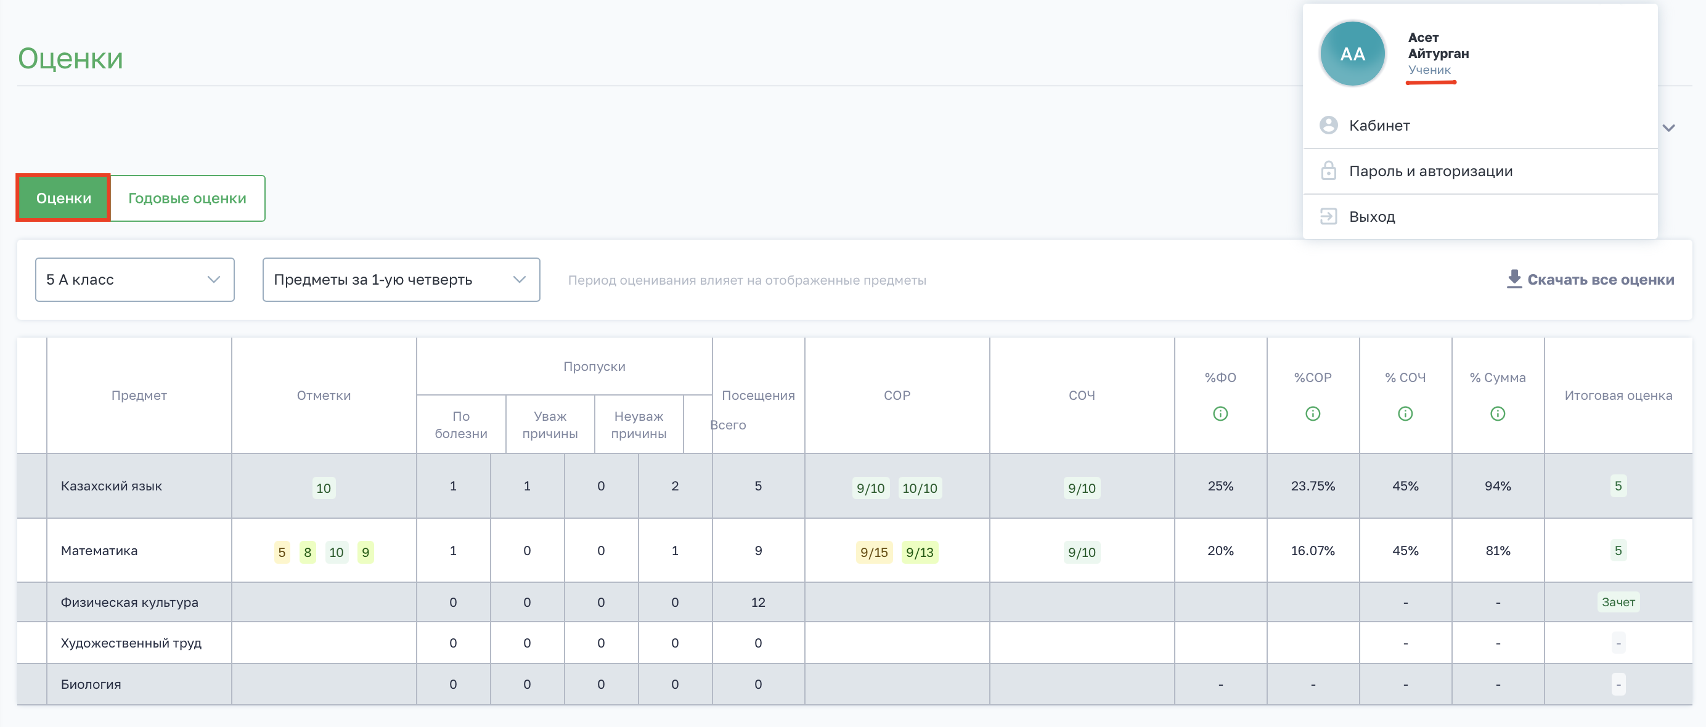Click the % Сумма info icon
1706x727 pixels.
pyautogui.click(x=1498, y=414)
